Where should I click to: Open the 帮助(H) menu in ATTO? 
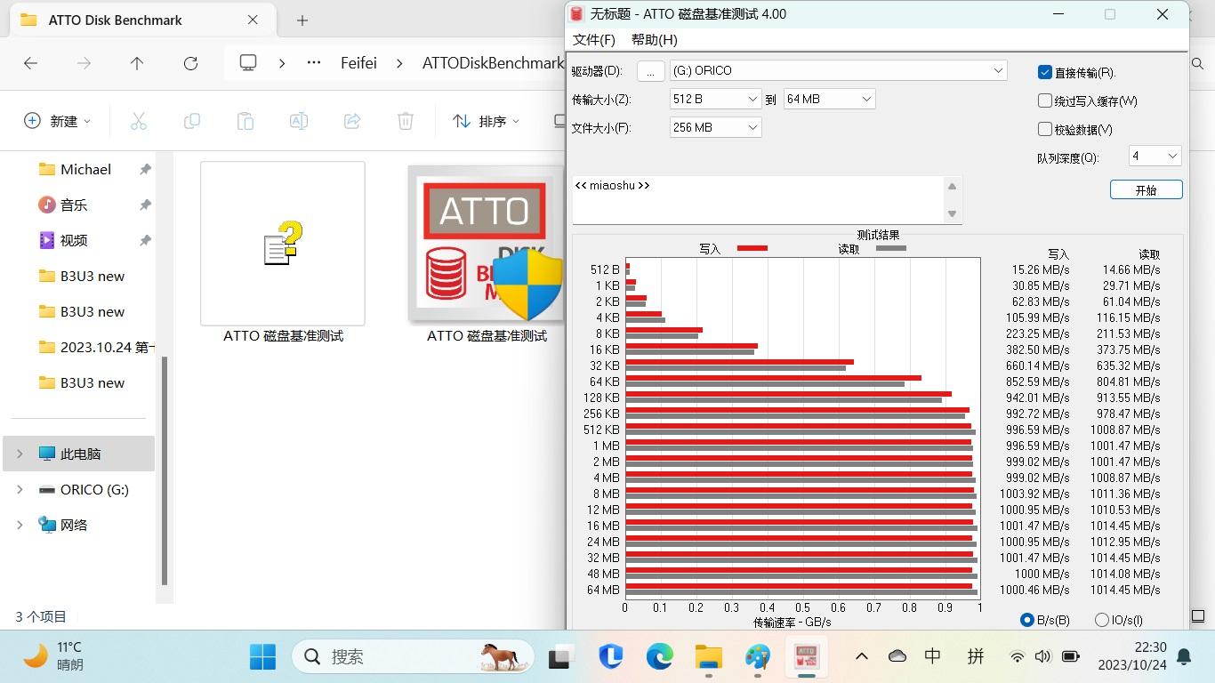click(x=655, y=40)
